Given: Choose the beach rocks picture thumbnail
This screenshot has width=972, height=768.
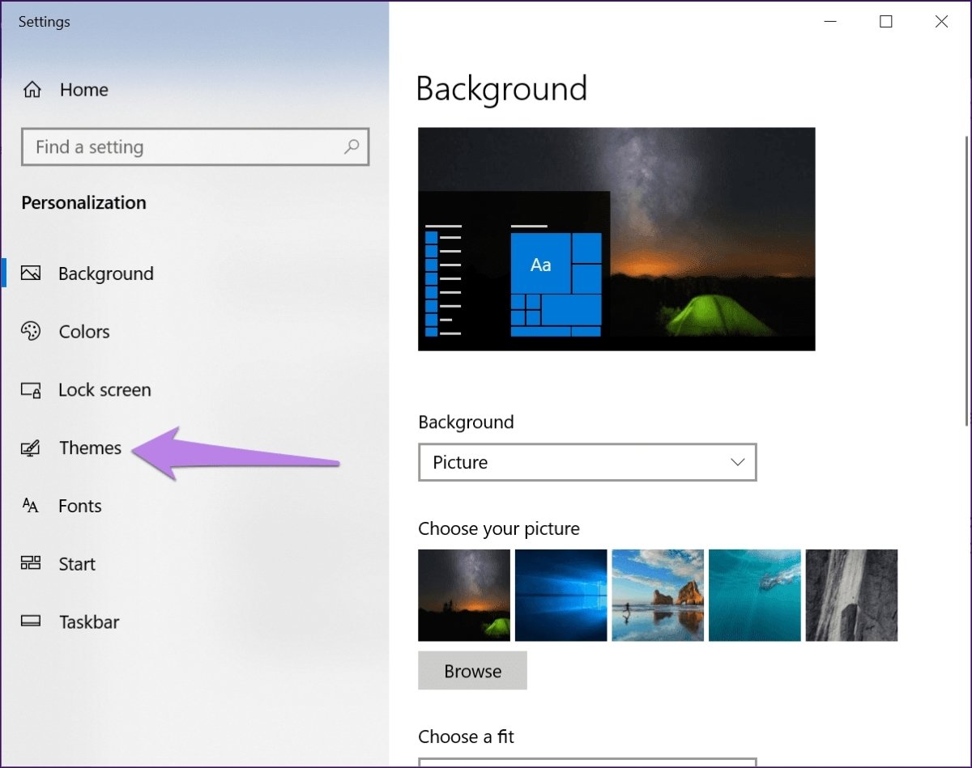Looking at the screenshot, I should (x=658, y=595).
